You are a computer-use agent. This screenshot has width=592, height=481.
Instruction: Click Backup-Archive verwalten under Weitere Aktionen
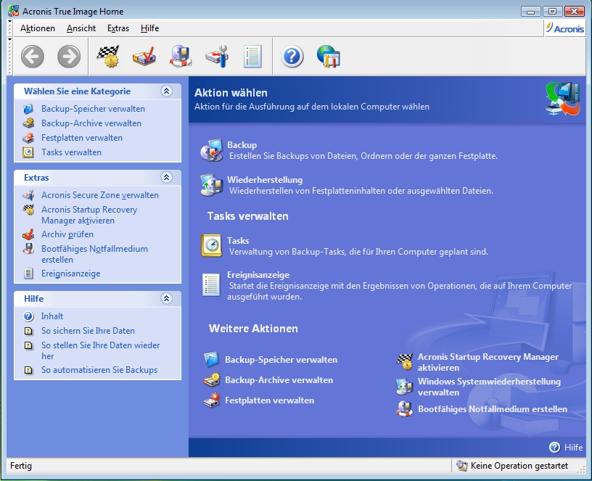tap(279, 380)
